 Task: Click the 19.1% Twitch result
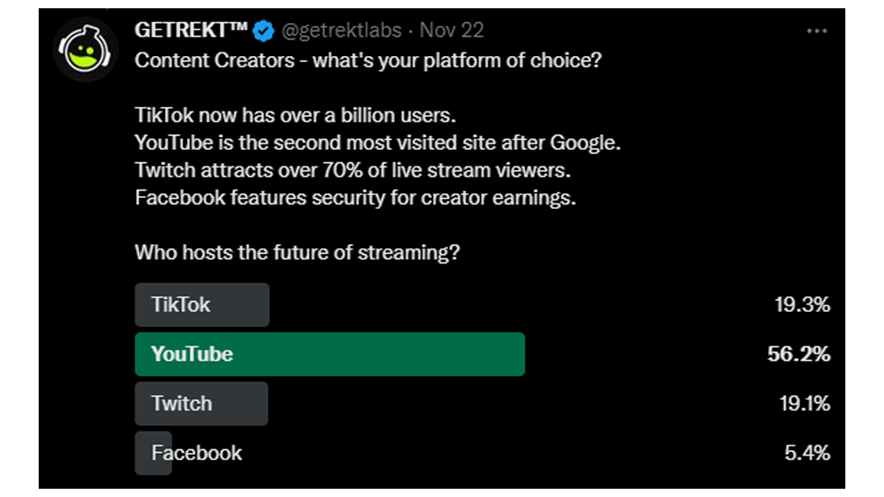click(802, 403)
